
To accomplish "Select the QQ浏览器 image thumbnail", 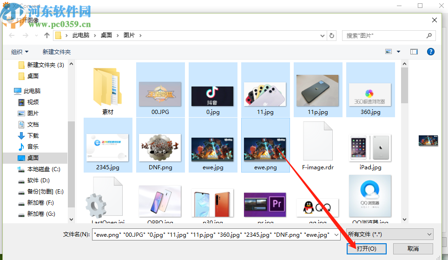I will click(370, 196).
